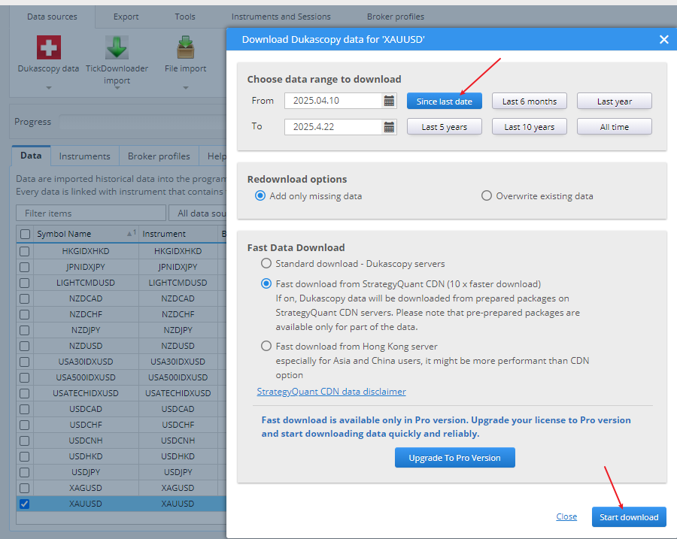Click the To date input field
Screen dimensions: 677x539
pyautogui.click(x=333, y=127)
